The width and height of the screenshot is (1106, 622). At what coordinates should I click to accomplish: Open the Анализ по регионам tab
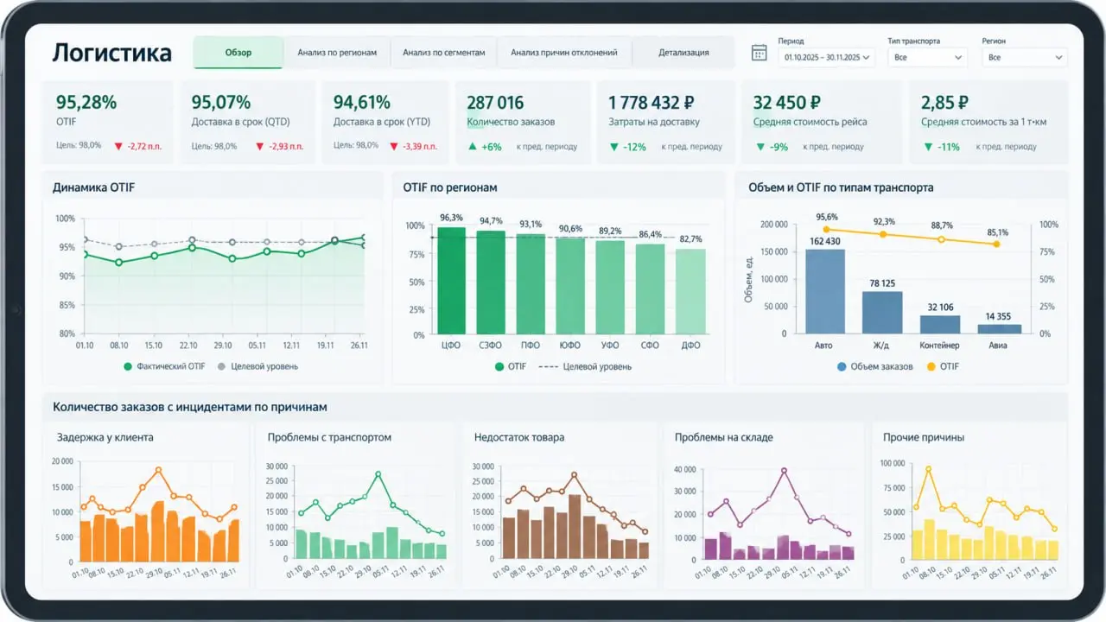(337, 53)
